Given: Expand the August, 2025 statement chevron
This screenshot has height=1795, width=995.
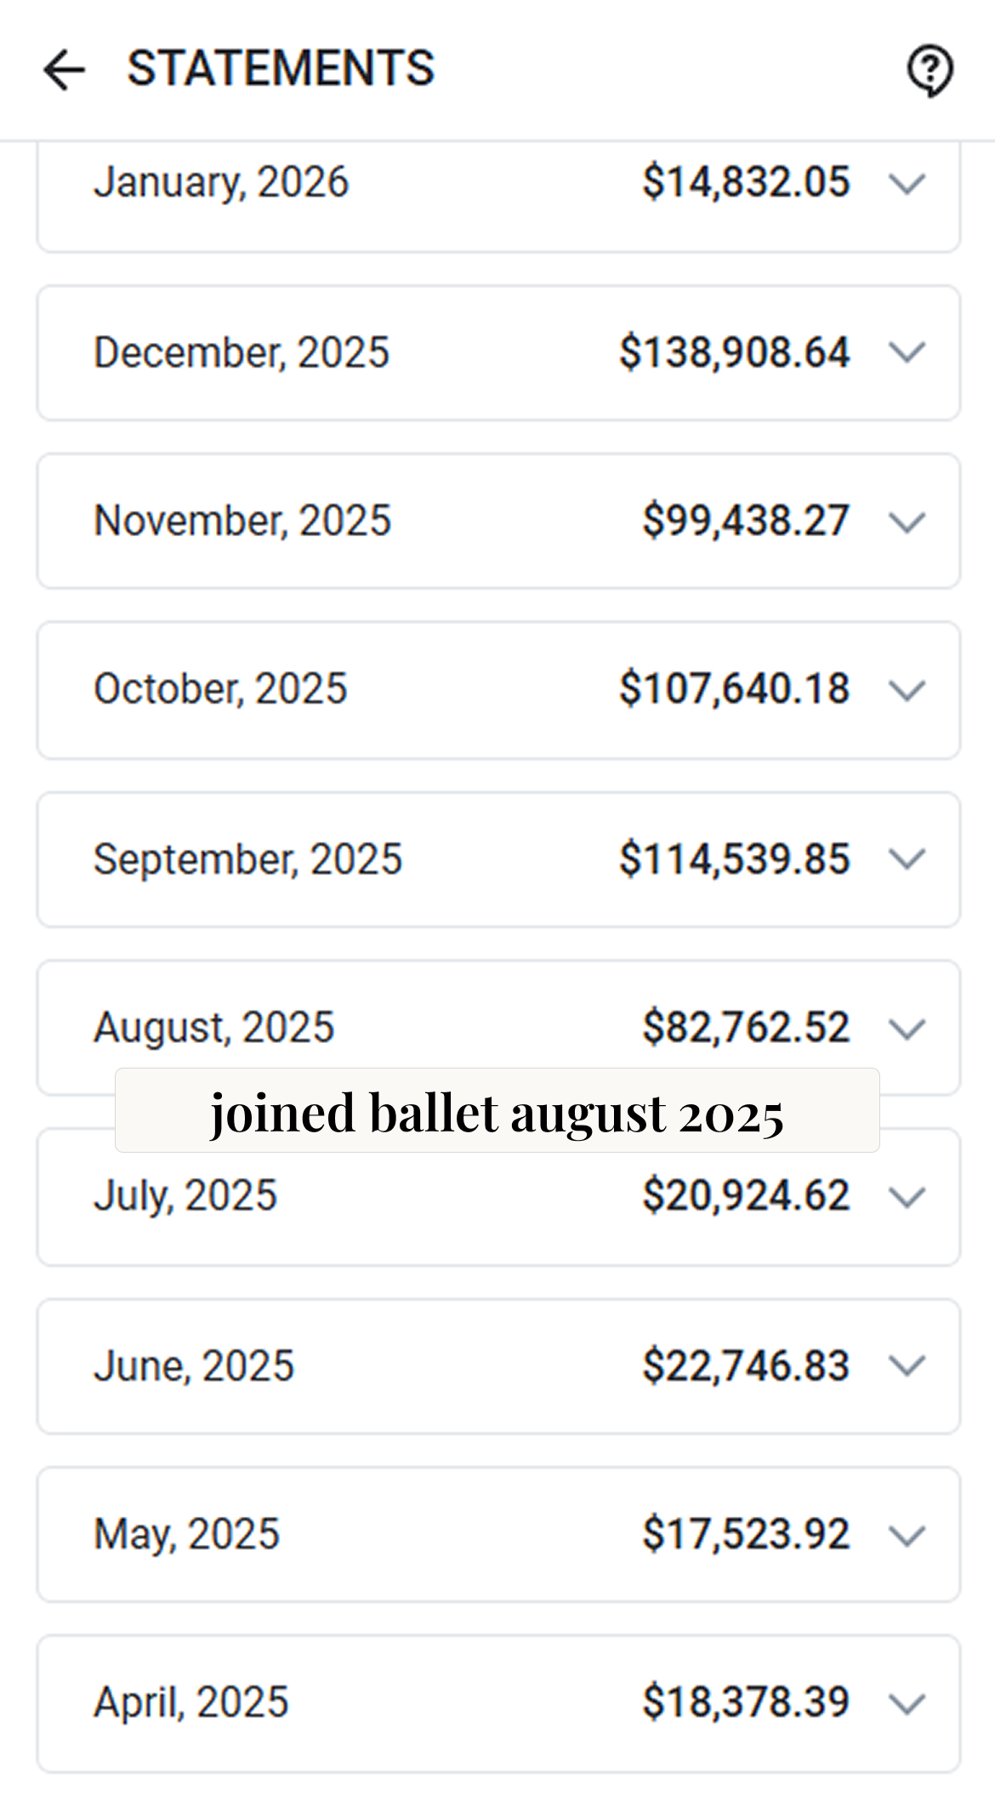Looking at the screenshot, I should click(x=907, y=1029).
